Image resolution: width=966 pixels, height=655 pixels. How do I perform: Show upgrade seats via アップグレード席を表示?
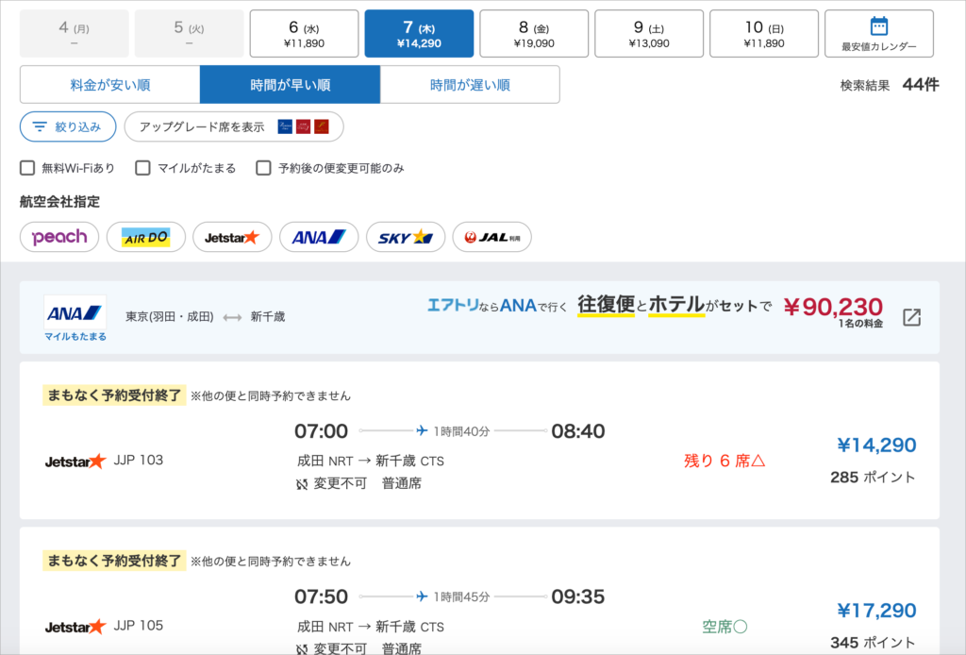pos(233,126)
